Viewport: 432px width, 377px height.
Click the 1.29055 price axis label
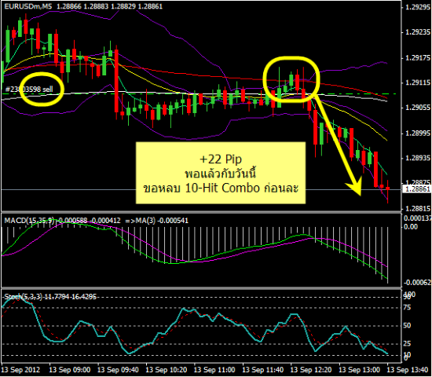click(x=418, y=108)
